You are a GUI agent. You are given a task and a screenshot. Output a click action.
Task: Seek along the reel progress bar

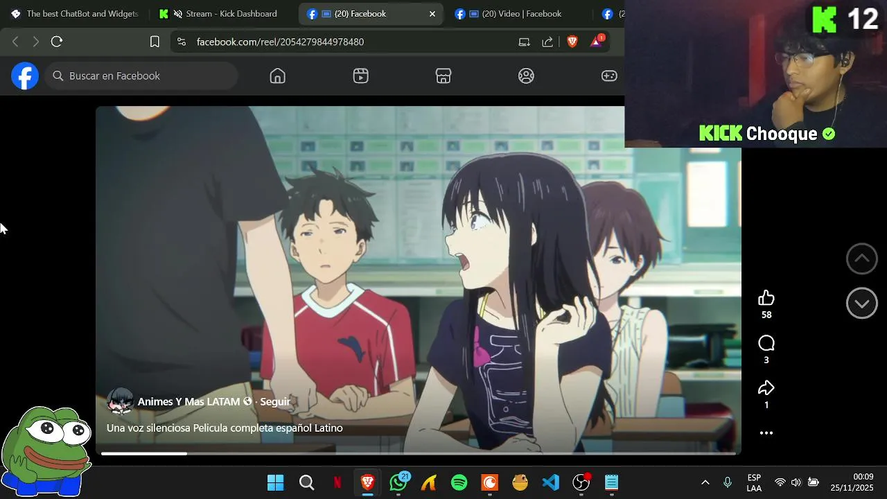tap(419, 454)
